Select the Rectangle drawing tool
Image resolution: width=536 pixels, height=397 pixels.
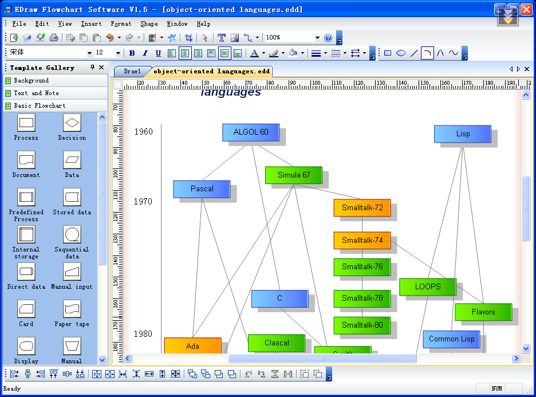point(388,53)
